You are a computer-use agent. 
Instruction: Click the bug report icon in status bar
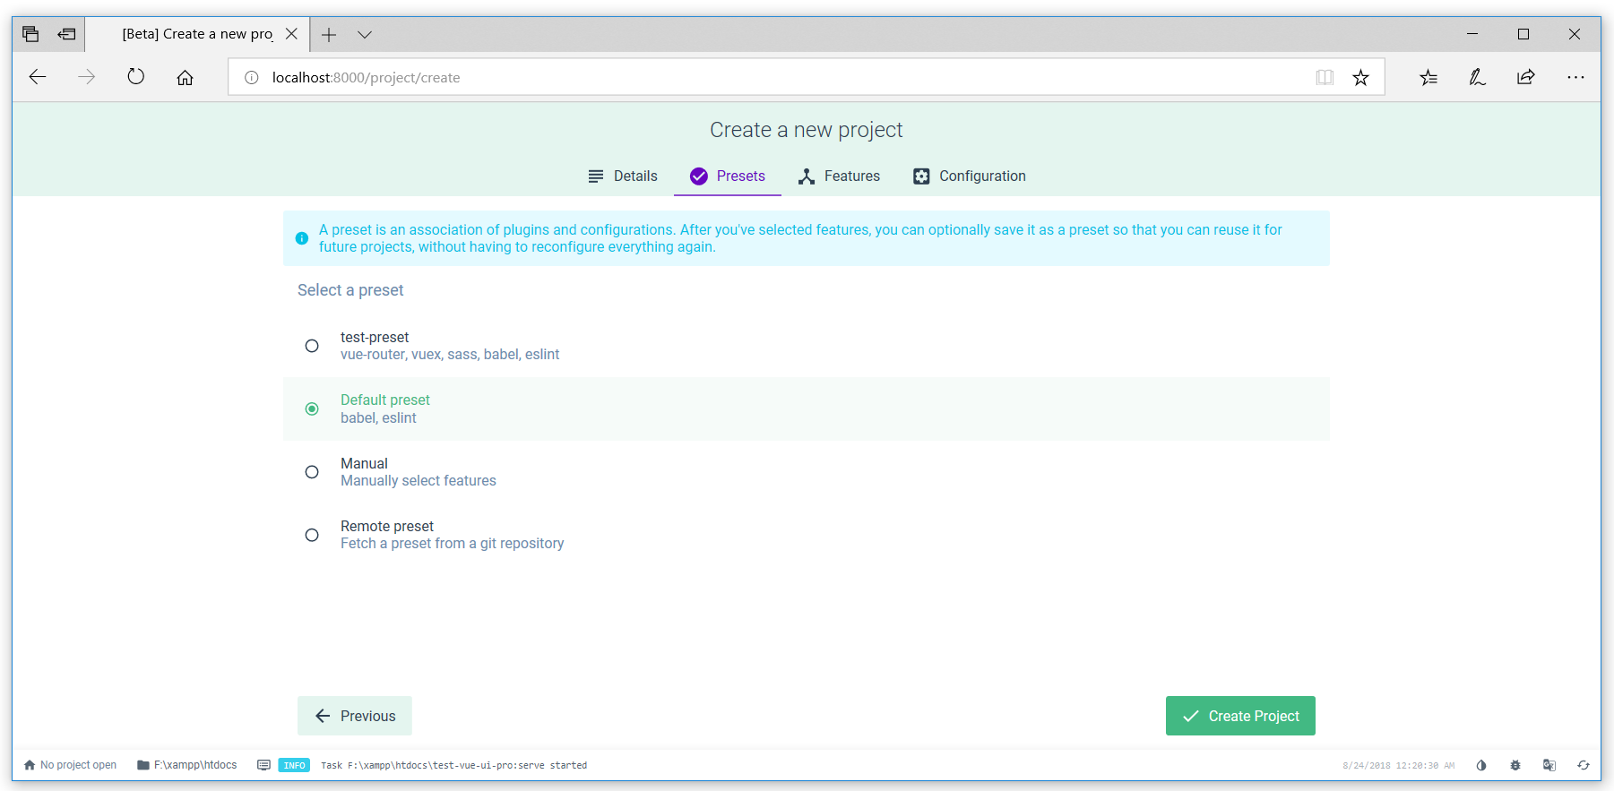1515,765
